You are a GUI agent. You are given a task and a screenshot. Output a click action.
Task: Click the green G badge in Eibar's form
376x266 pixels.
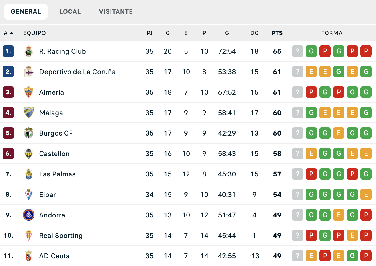coord(311,194)
